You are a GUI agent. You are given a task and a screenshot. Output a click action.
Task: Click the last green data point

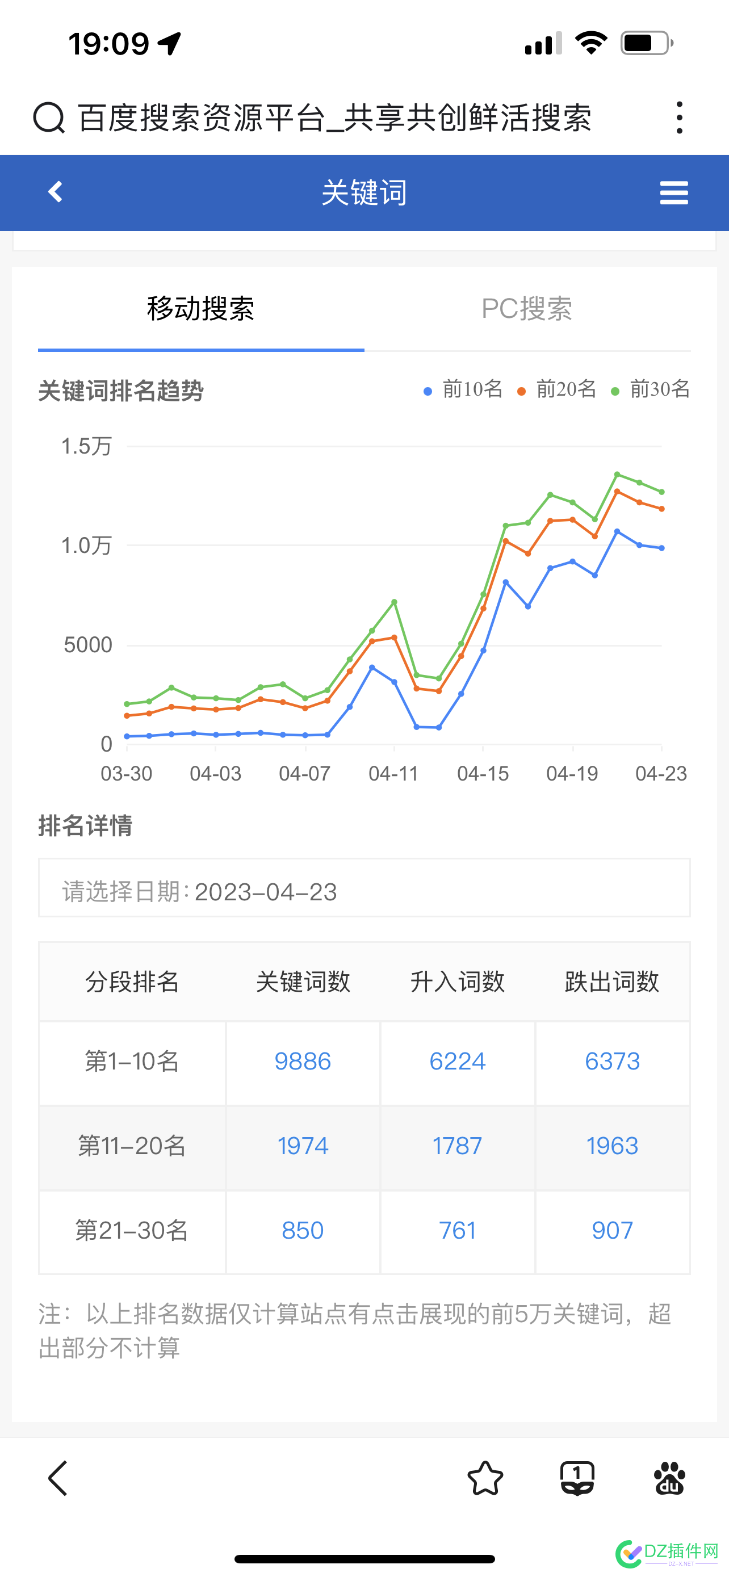(661, 492)
